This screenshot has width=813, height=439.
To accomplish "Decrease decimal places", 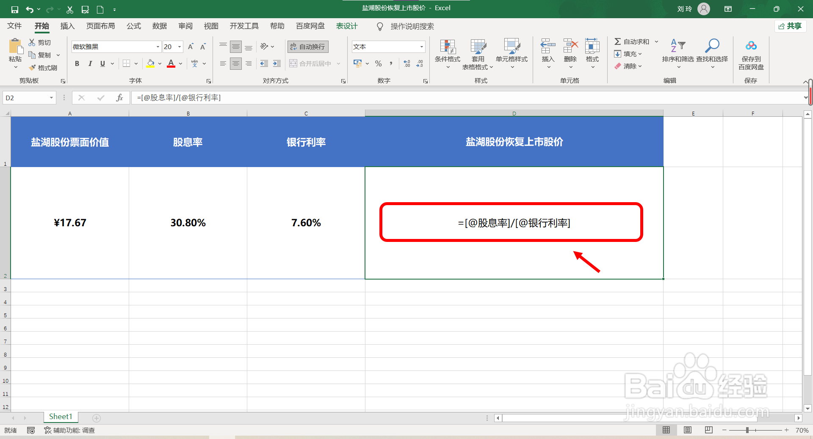I will pyautogui.click(x=420, y=63).
